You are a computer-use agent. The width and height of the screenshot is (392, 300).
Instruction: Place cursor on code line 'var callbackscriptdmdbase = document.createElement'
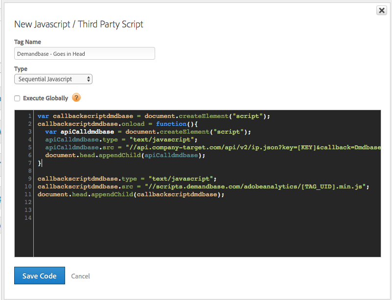pyautogui.click(x=154, y=116)
